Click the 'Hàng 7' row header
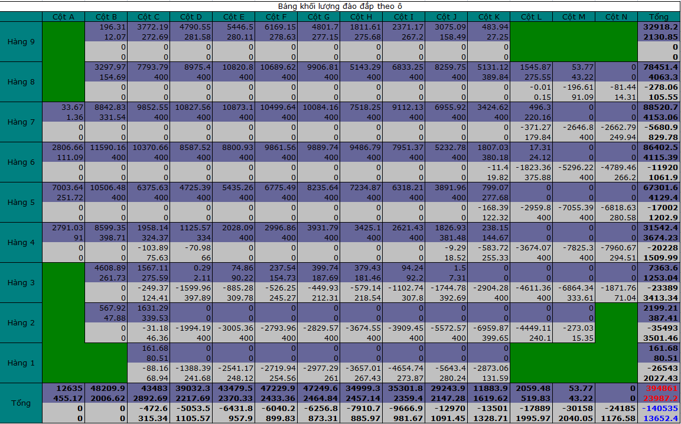 [x=21, y=122]
